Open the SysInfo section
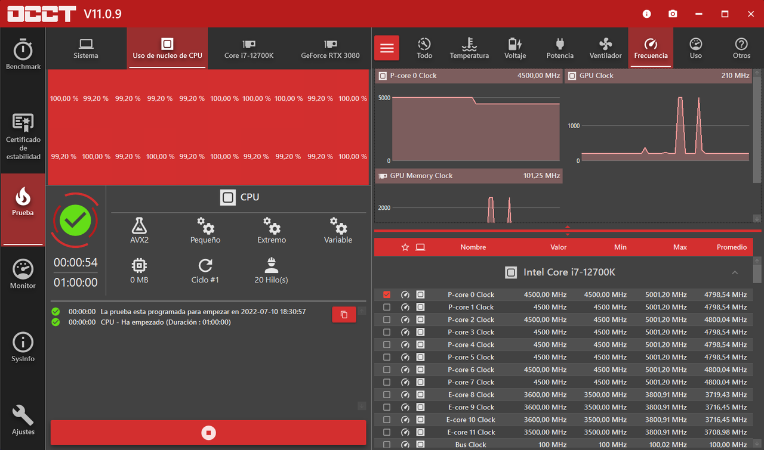Image resolution: width=764 pixels, height=450 pixels. click(x=23, y=348)
